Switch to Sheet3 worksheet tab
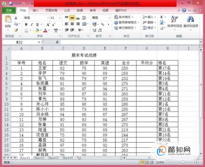 click(53, 158)
